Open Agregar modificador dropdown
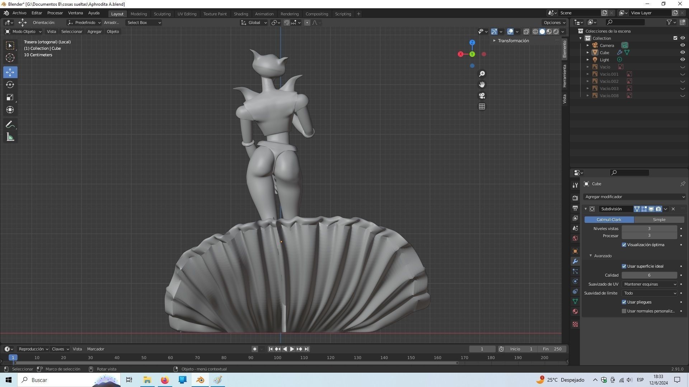 tap(634, 197)
